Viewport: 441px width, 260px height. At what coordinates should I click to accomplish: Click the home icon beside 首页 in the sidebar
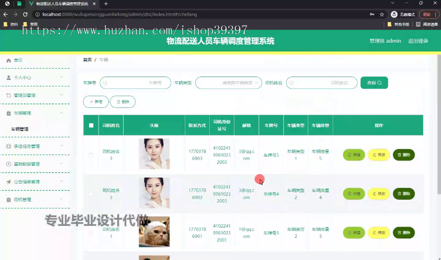coord(9,60)
